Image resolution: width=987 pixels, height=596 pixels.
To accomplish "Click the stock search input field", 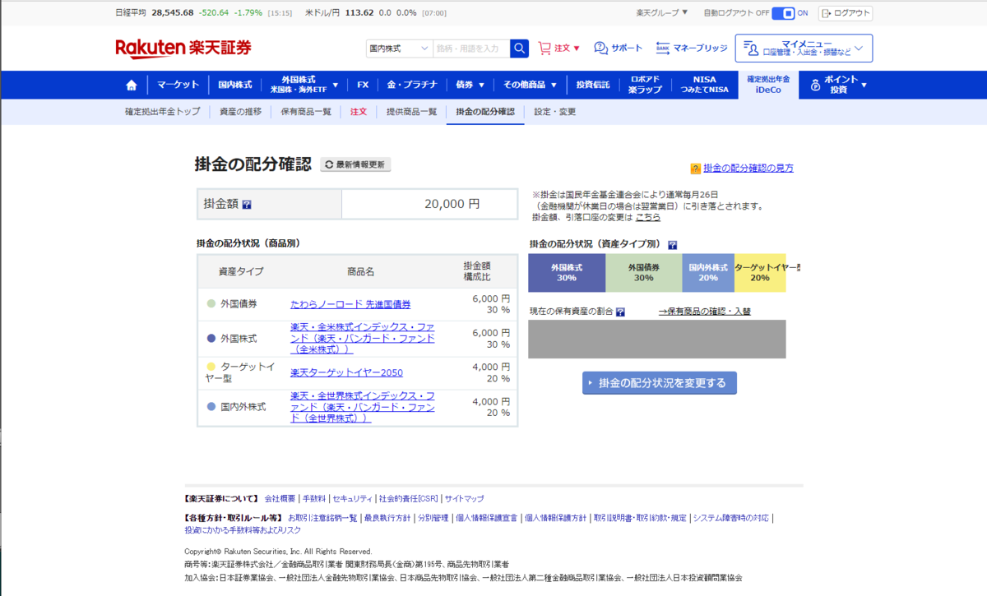I will pos(470,49).
